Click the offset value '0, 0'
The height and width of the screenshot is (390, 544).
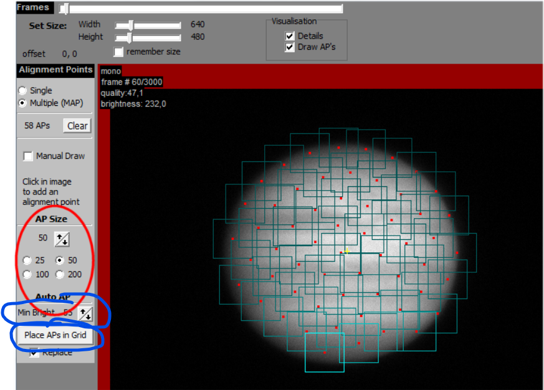[69, 54]
